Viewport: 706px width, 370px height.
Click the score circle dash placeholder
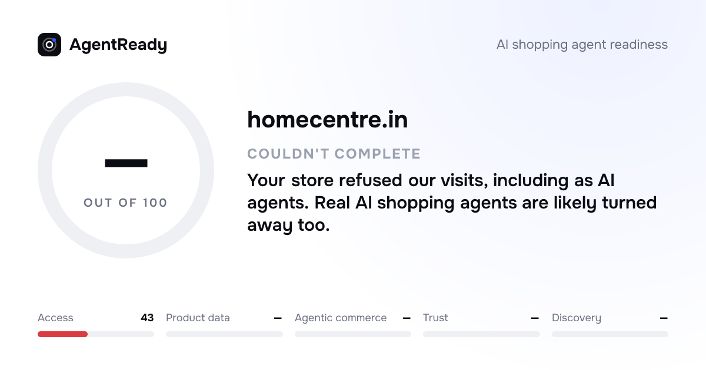coord(126,163)
